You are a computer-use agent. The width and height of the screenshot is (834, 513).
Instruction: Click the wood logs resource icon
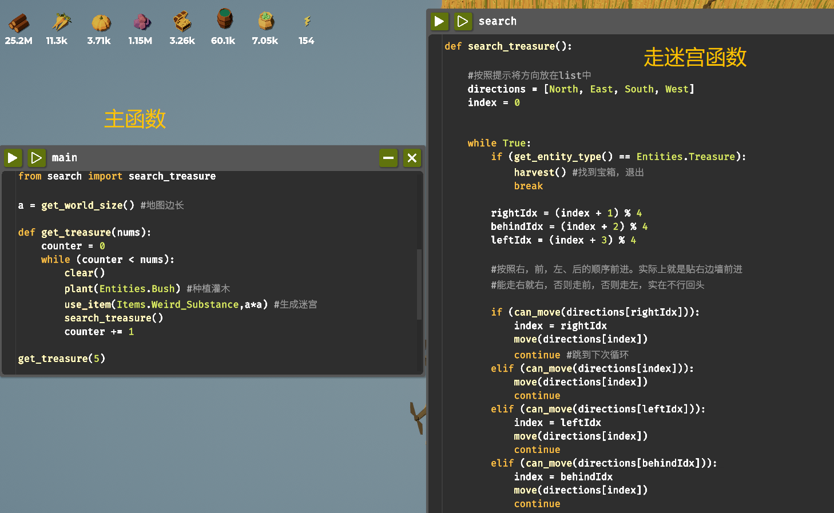pos(18,23)
